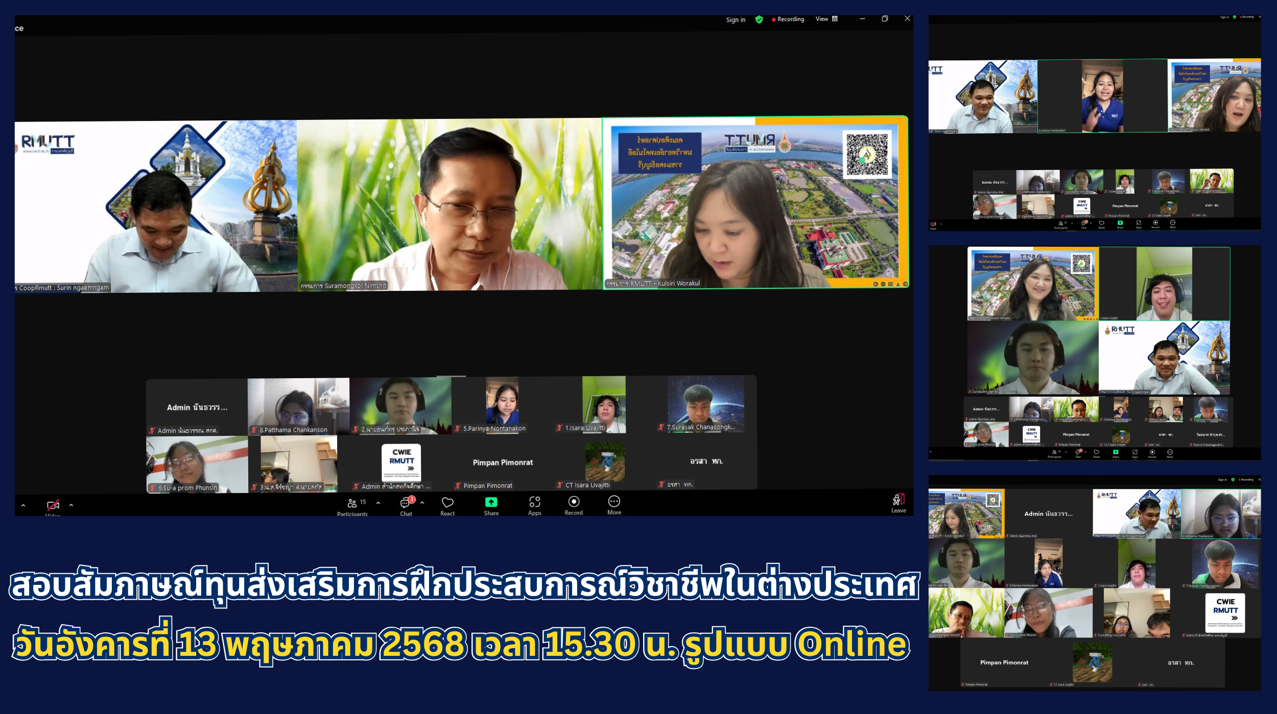Expand video options caret next to camera
Image resolution: width=1277 pixels, height=714 pixels.
(x=71, y=505)
